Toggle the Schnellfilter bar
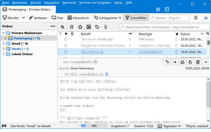 136,18
